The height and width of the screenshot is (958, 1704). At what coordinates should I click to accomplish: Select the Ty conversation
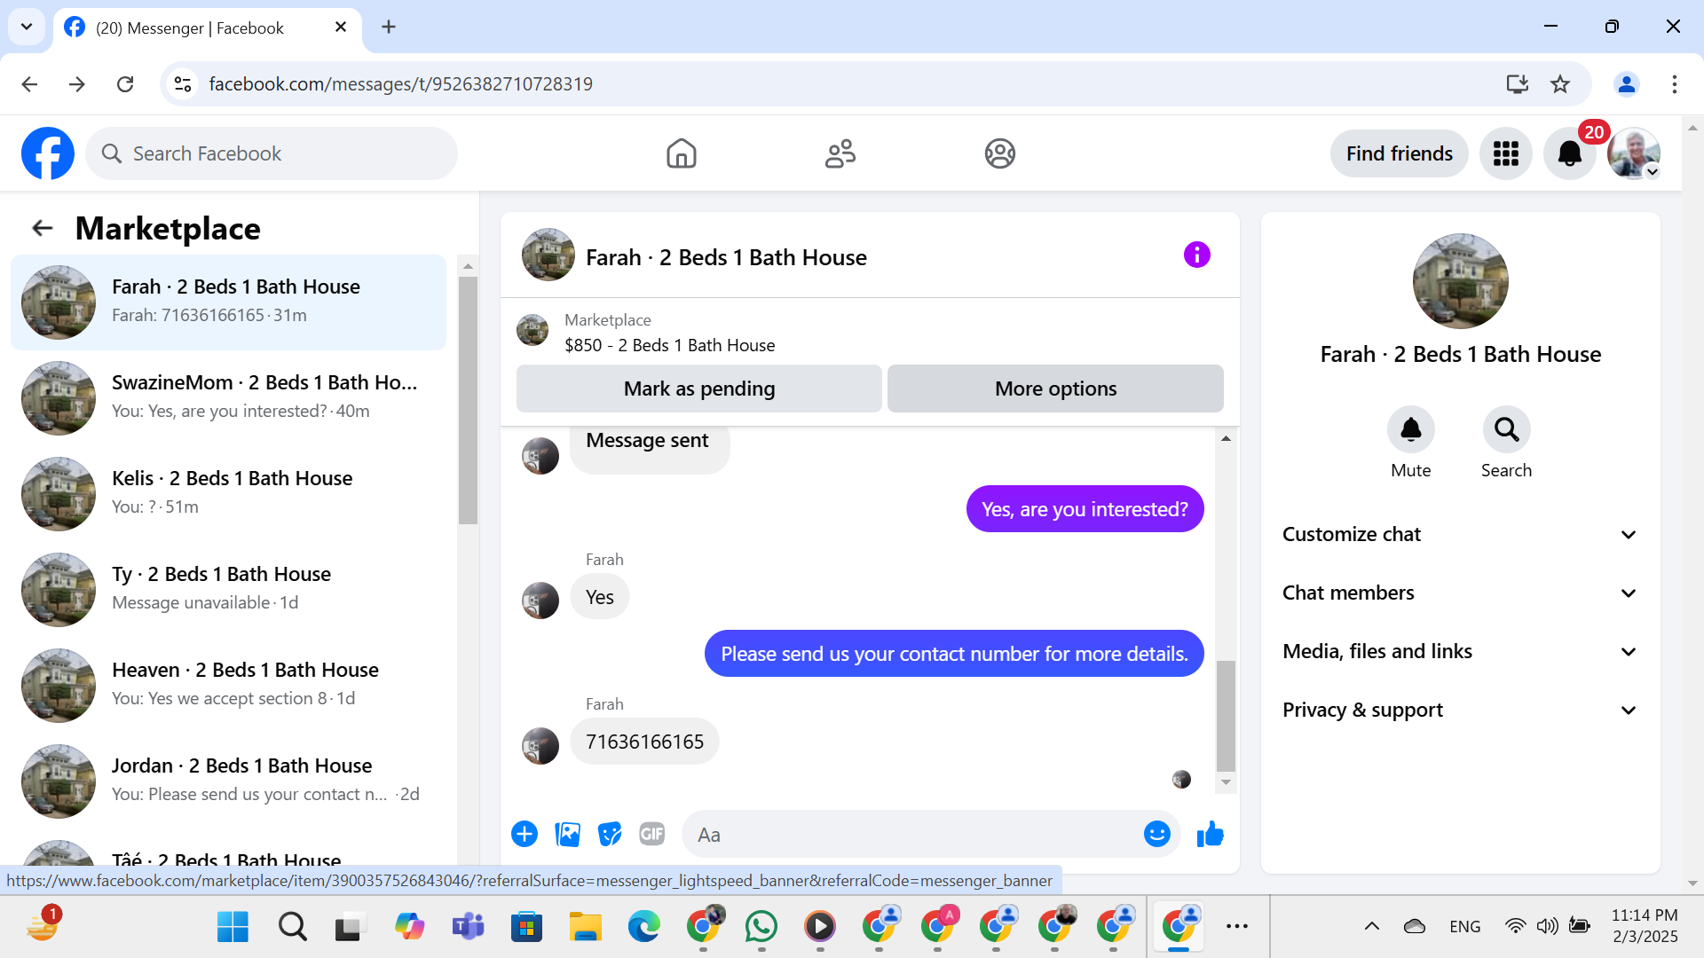[x=228, y=590]
